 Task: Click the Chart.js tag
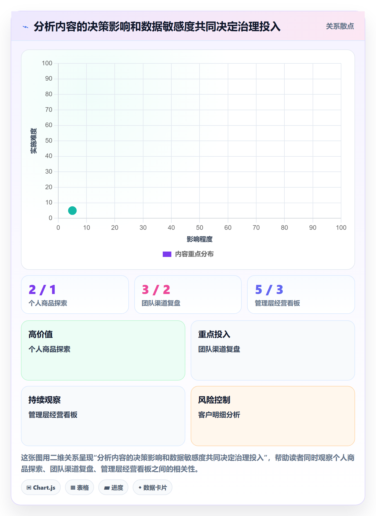(41, 488)
